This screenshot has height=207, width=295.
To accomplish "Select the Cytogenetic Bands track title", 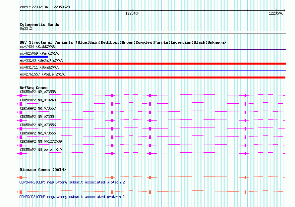I will pyautogui.click(x=39, y=25).
